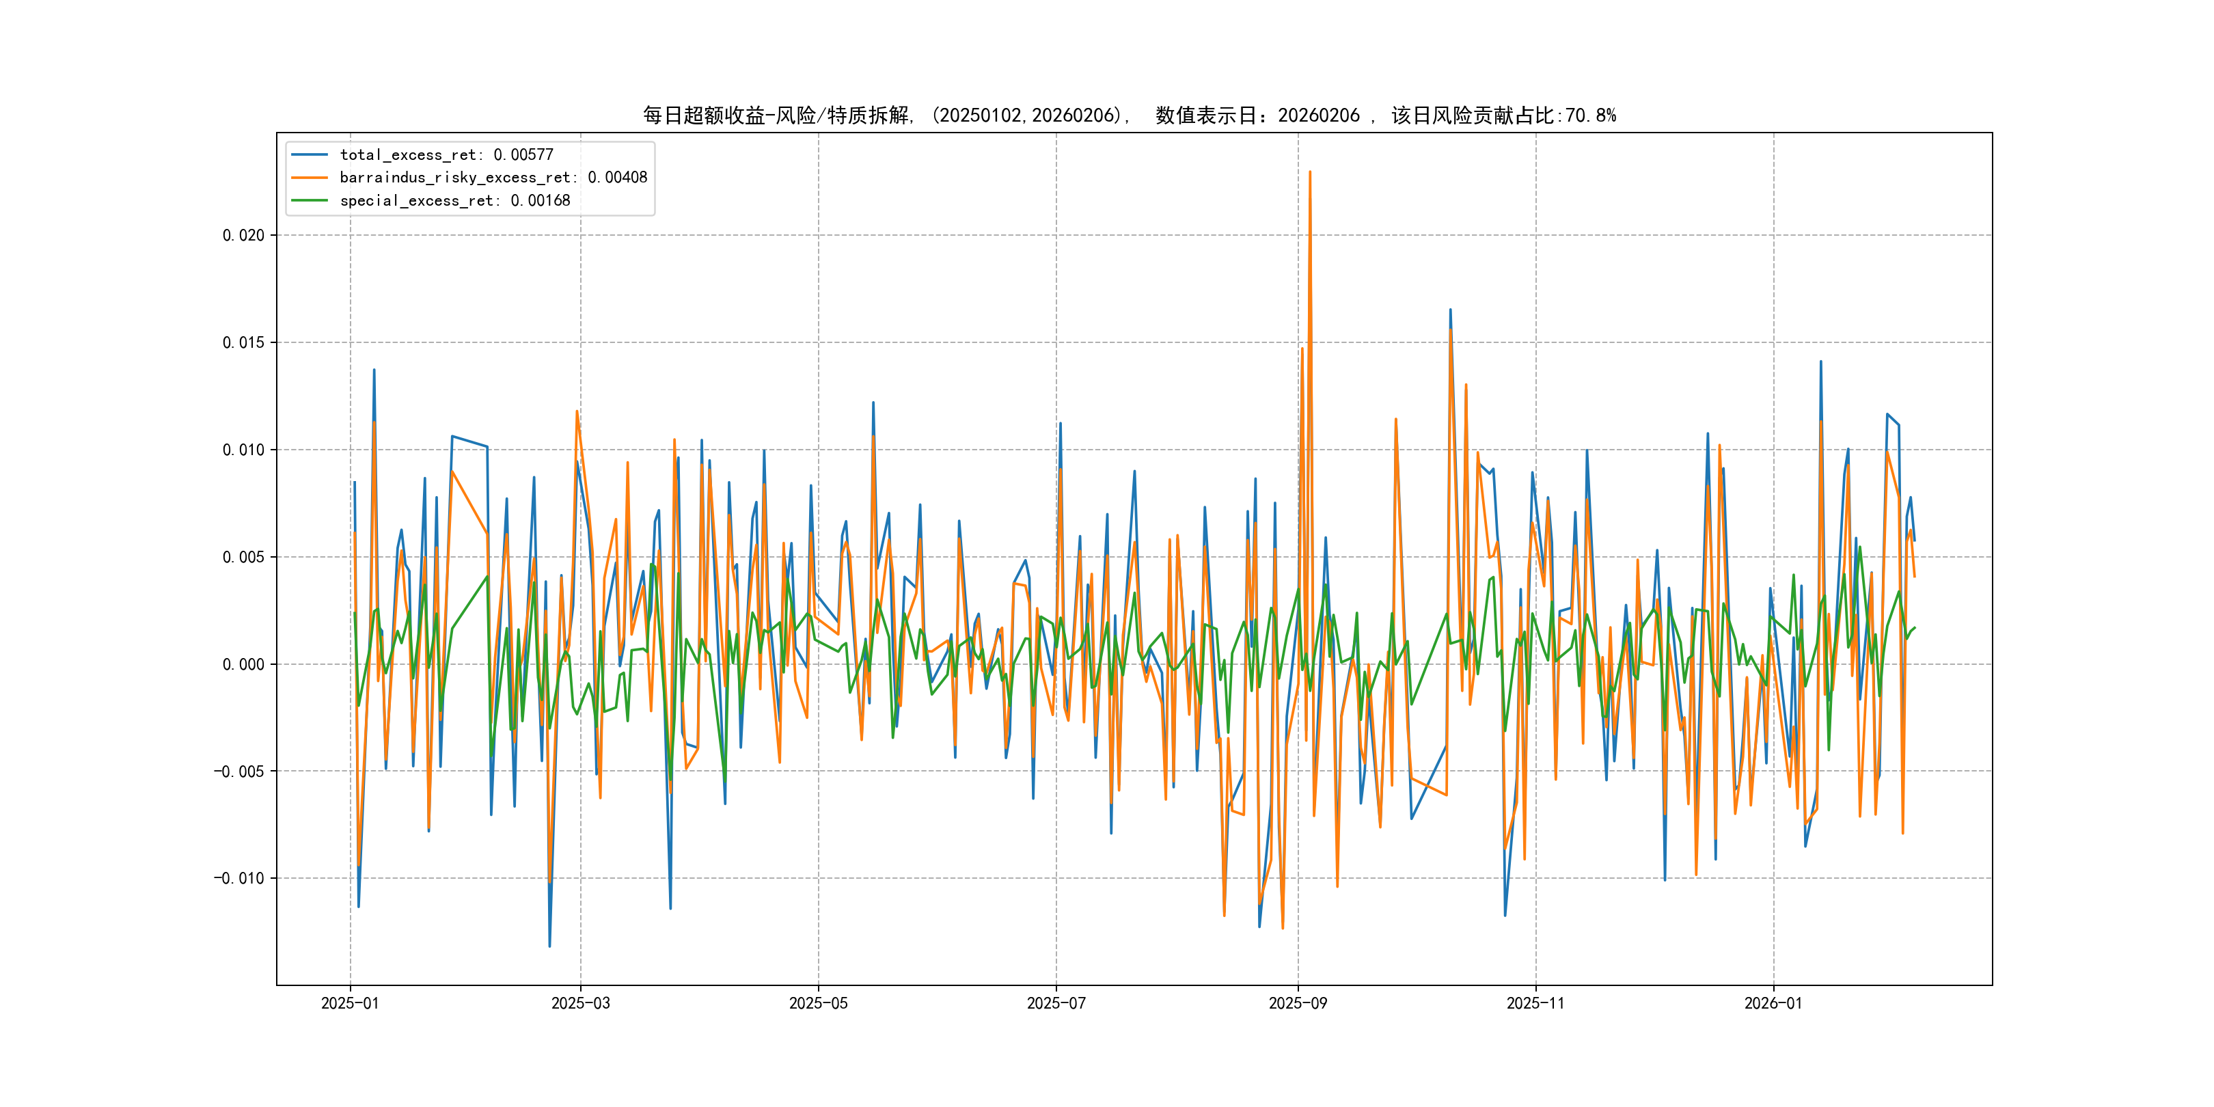The width and height of the screenshot is (2214, 1107).
Task: Click the blue total_excess_ret legend line
Action: coord(310,154)
